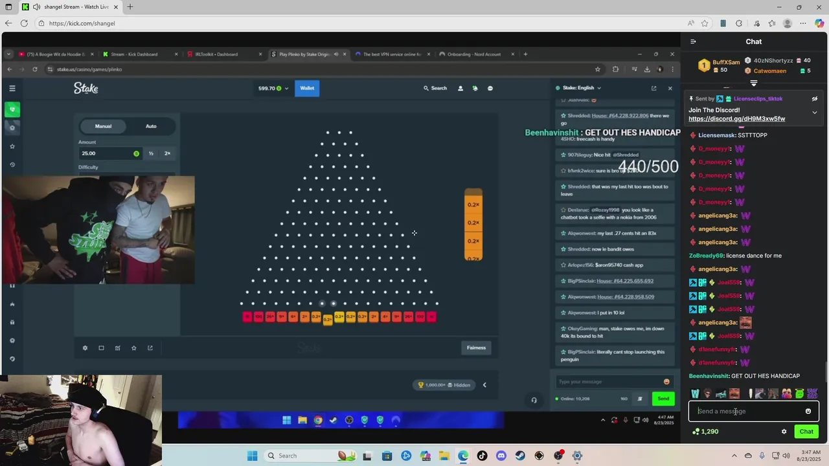Viewport: 829px width, 466px height.
Task: Open Licenseclips_tiktok's profile in pinned message
Action: [x=758, y=99]
